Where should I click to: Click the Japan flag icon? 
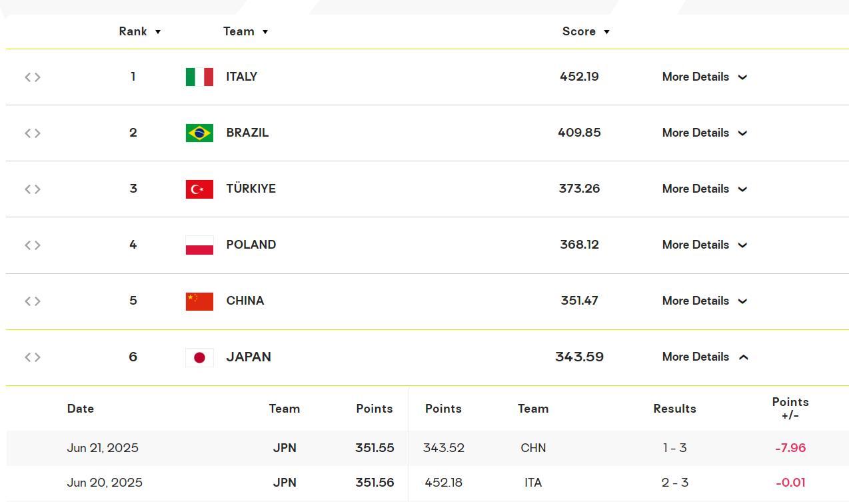click(199, 357)
